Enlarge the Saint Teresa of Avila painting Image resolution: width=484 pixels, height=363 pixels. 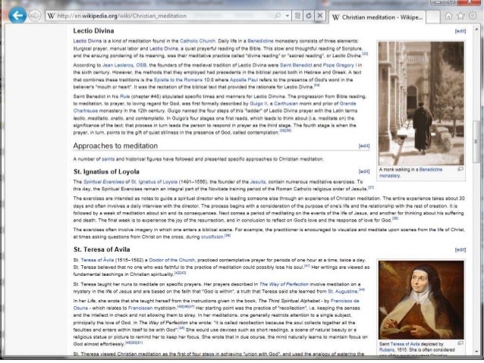421,300
